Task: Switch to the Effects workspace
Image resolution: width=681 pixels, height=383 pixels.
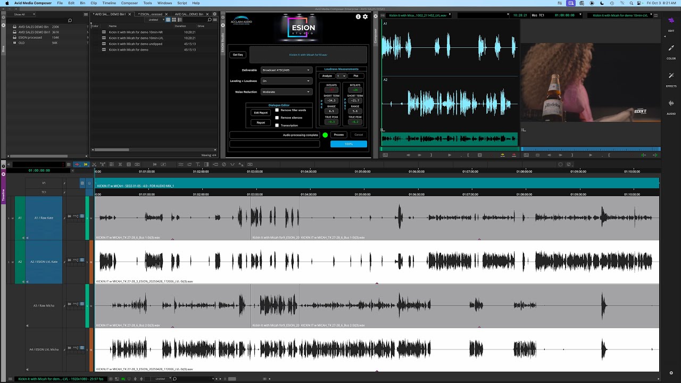Action: 671,79
